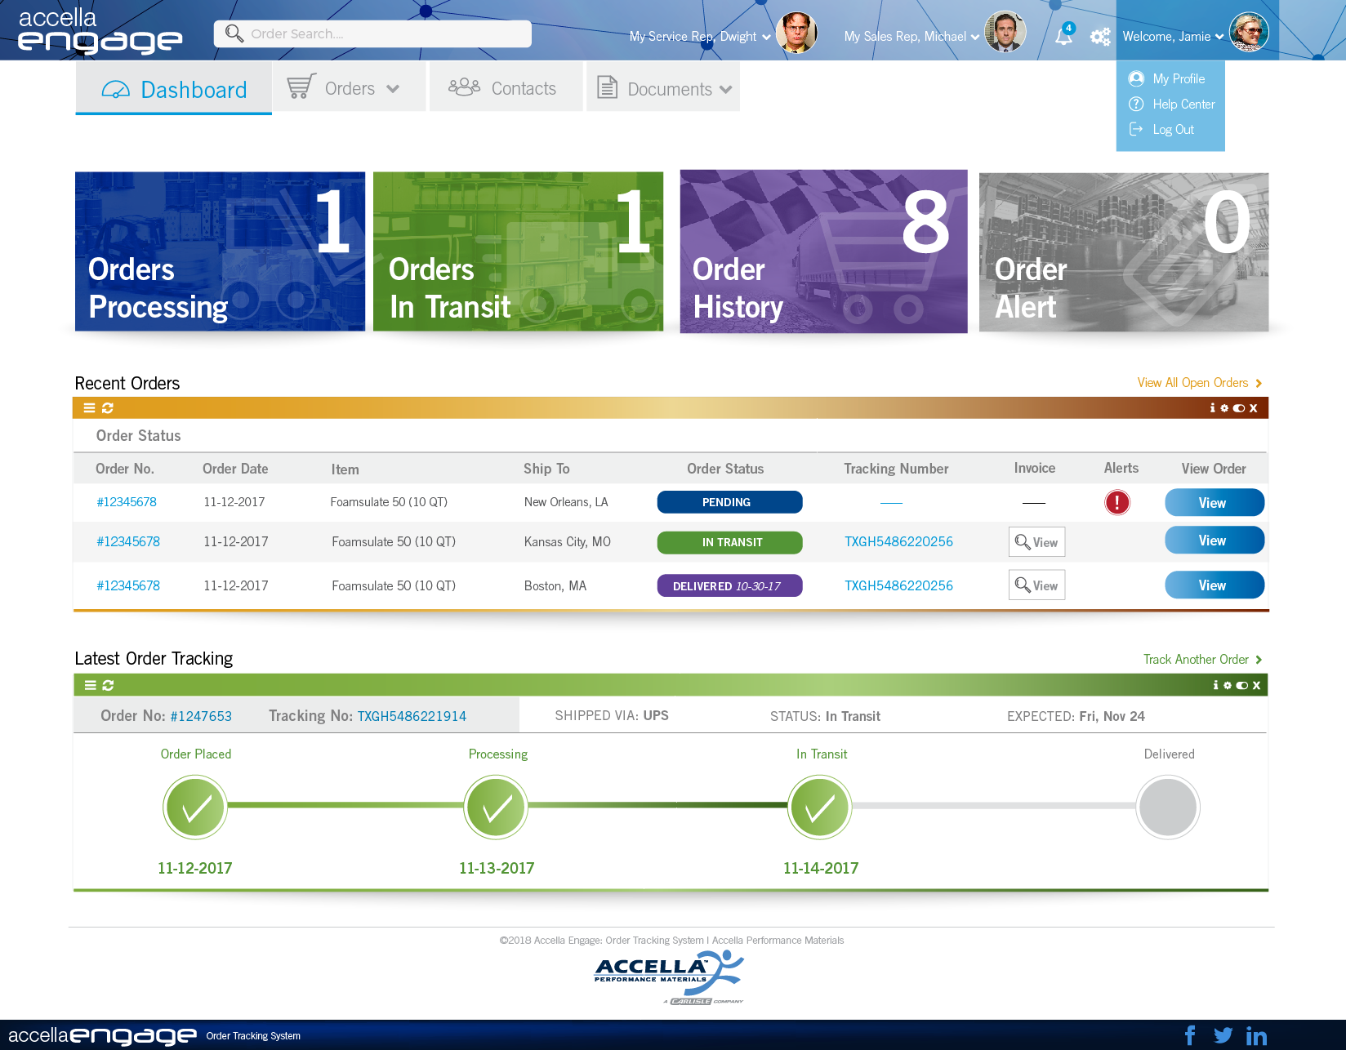The width and height of the screenshot is (1346, 1050).
Task: Open the Order Alert tile
Action: pyautogui.click(x=1124, y=251)
